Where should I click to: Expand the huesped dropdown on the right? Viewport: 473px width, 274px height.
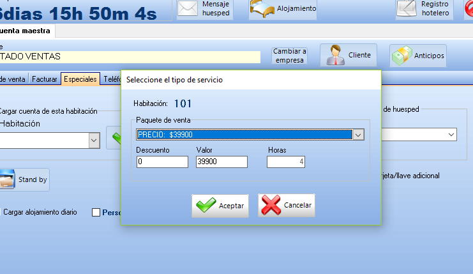[452, 135]
